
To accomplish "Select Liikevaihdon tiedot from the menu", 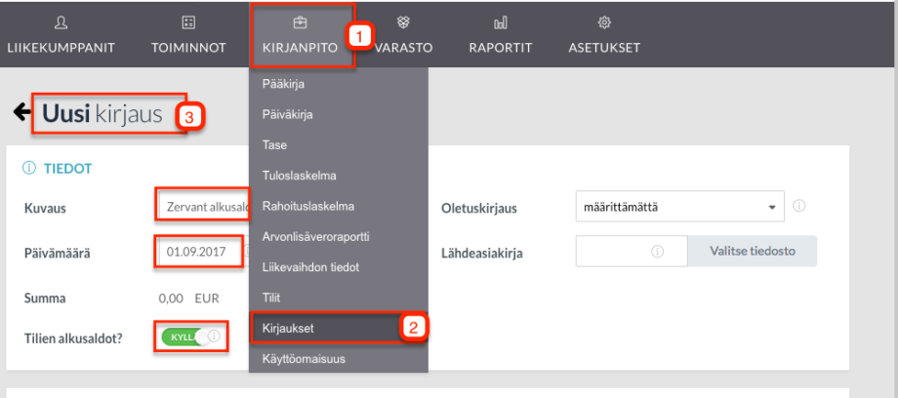I will [x=339, y=267].
